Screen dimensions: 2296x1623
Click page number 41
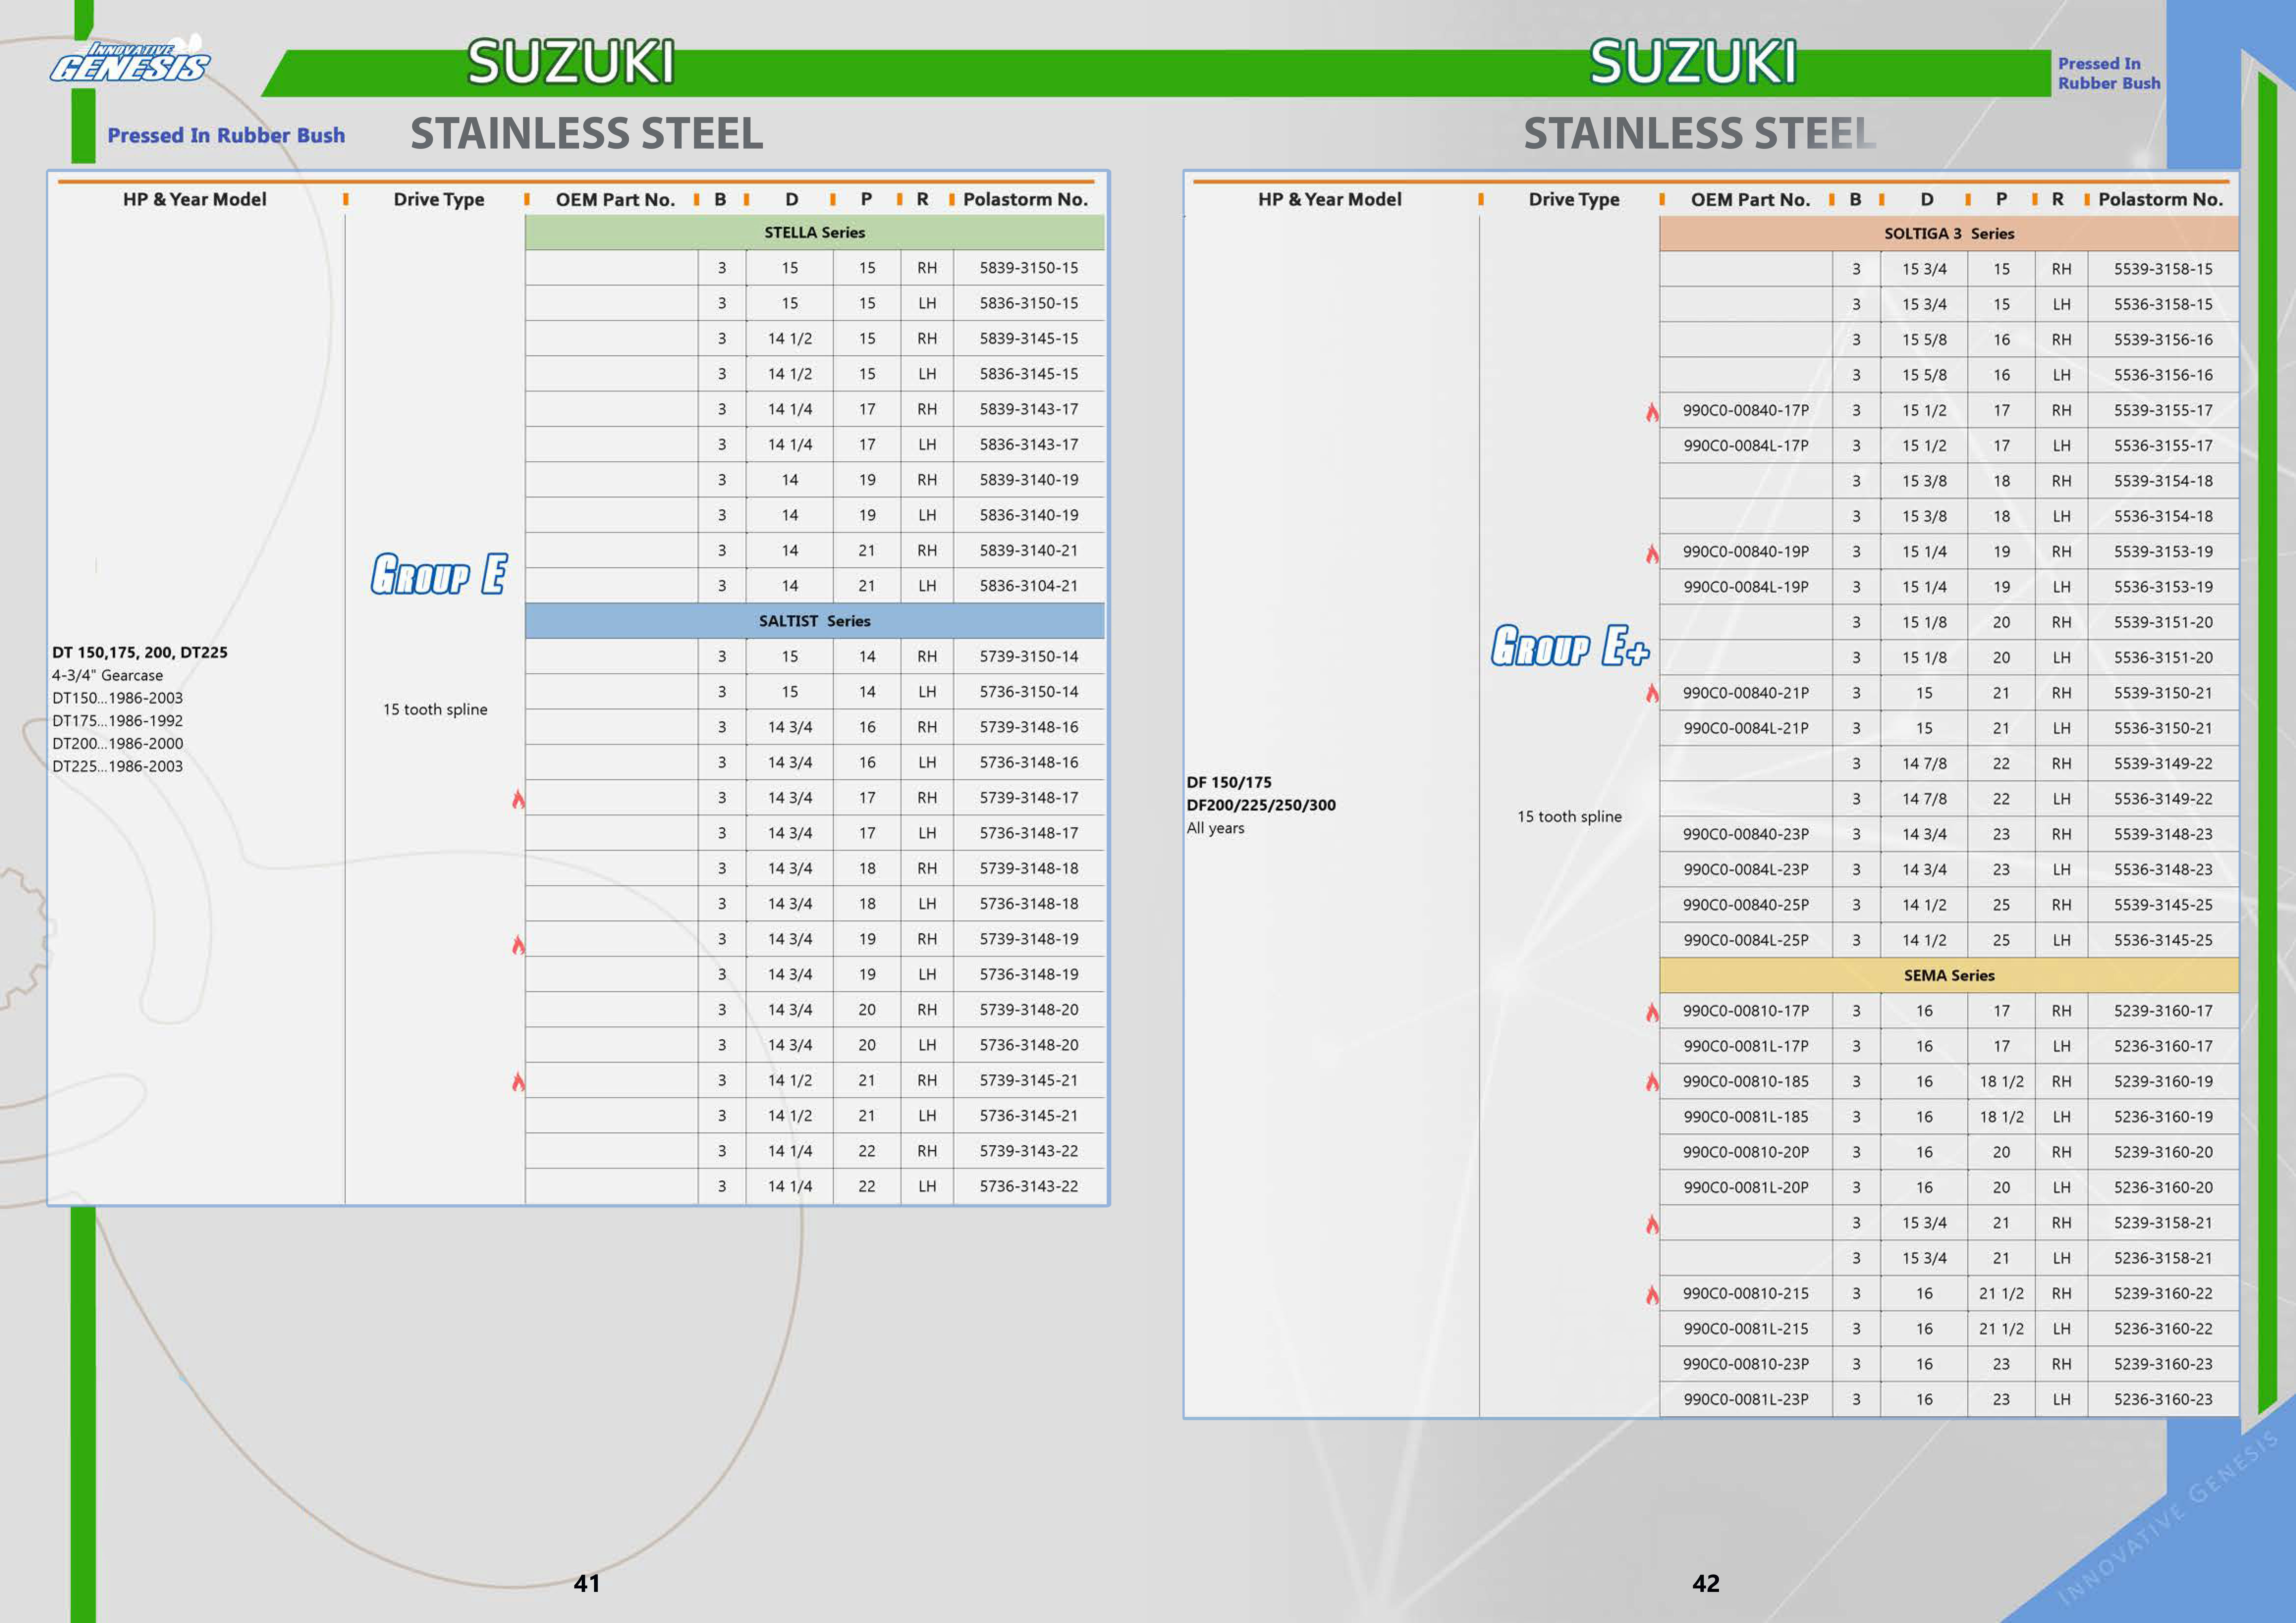click(x=587, y=1583)
